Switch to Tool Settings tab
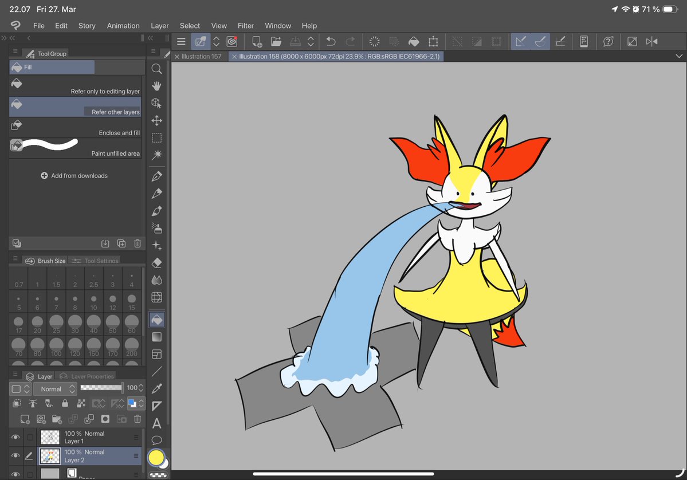The width and height of the screenshot is (687, 480). [x=96, y=261]
